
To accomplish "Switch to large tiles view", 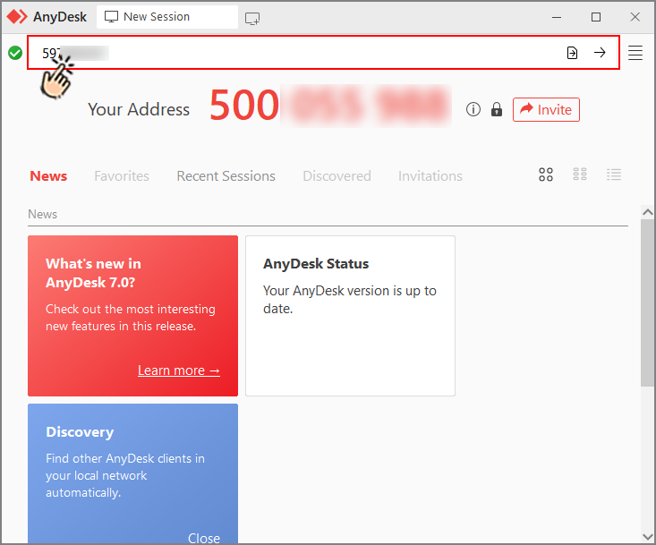I will [546, 175].
